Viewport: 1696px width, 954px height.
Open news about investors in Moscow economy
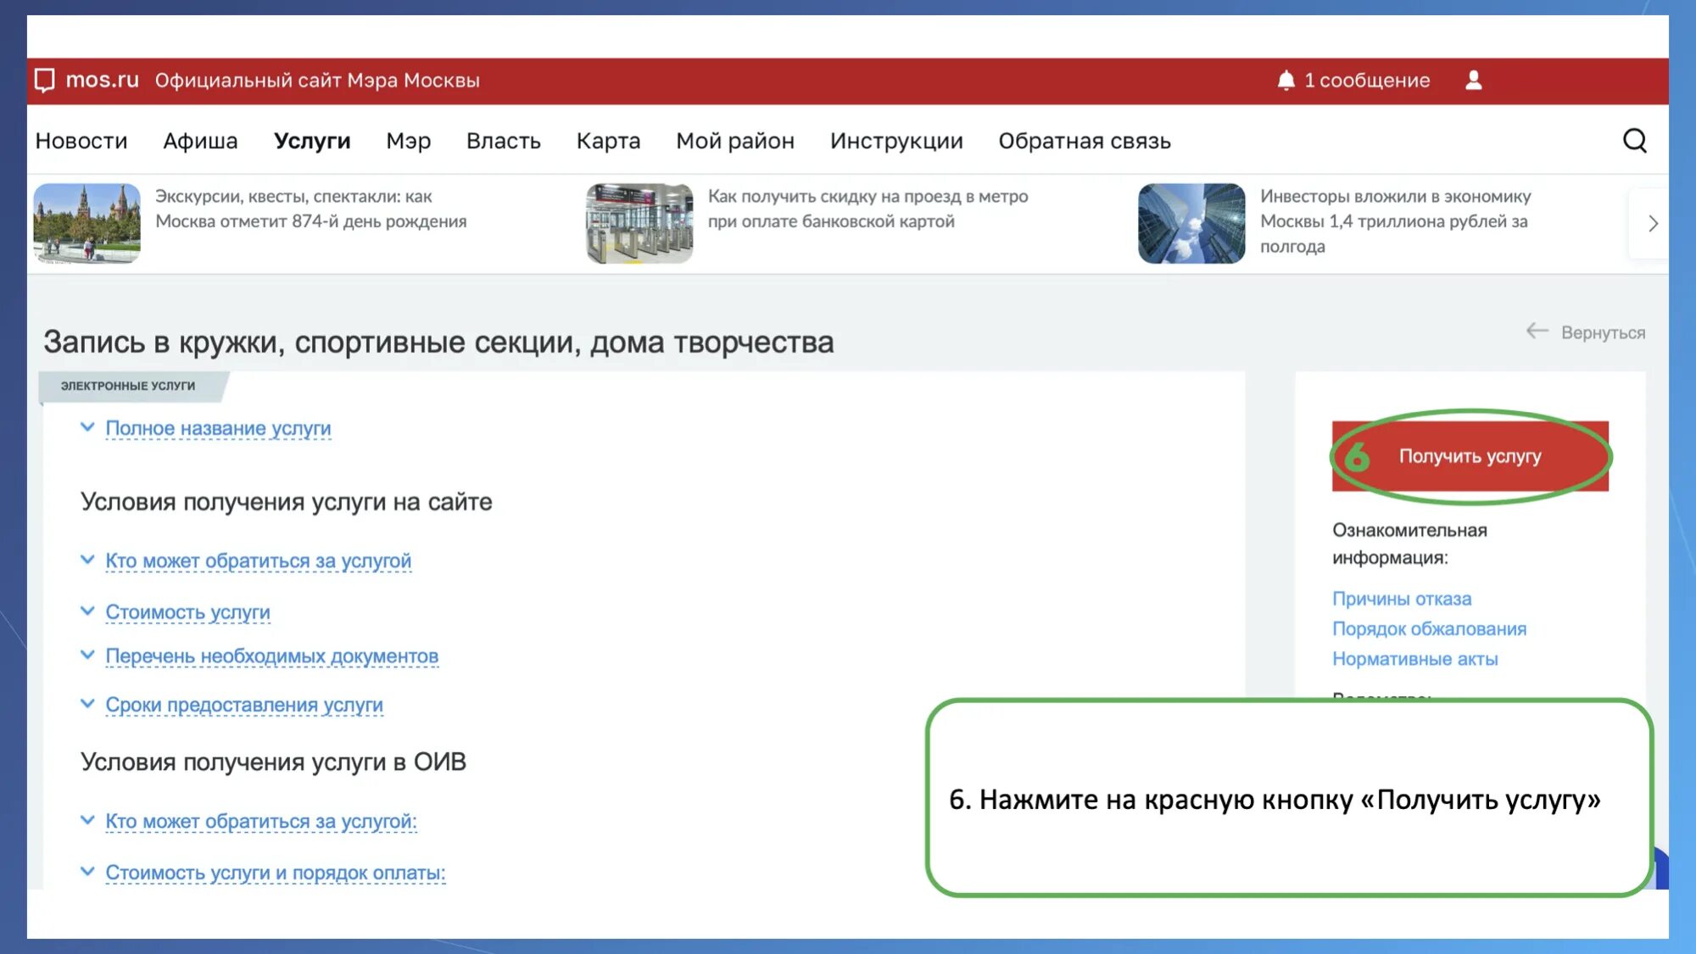coord(1395,221)
